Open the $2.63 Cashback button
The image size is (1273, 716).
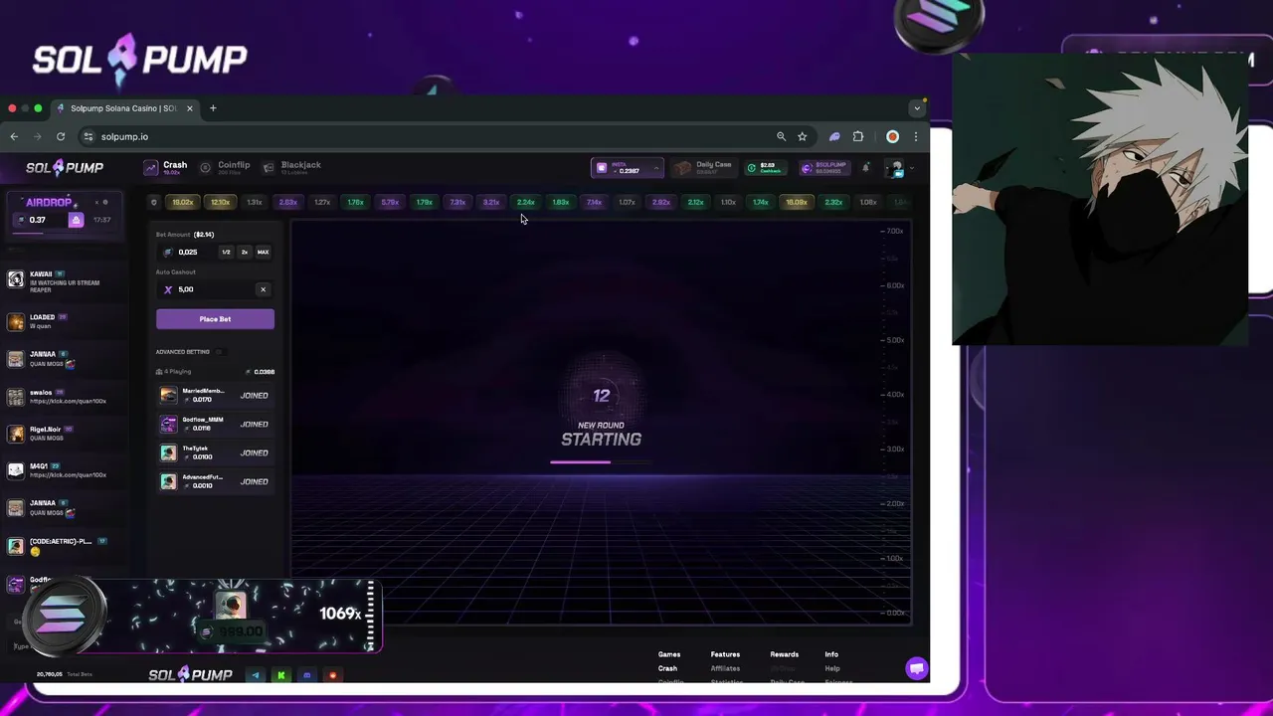(766, 168)
